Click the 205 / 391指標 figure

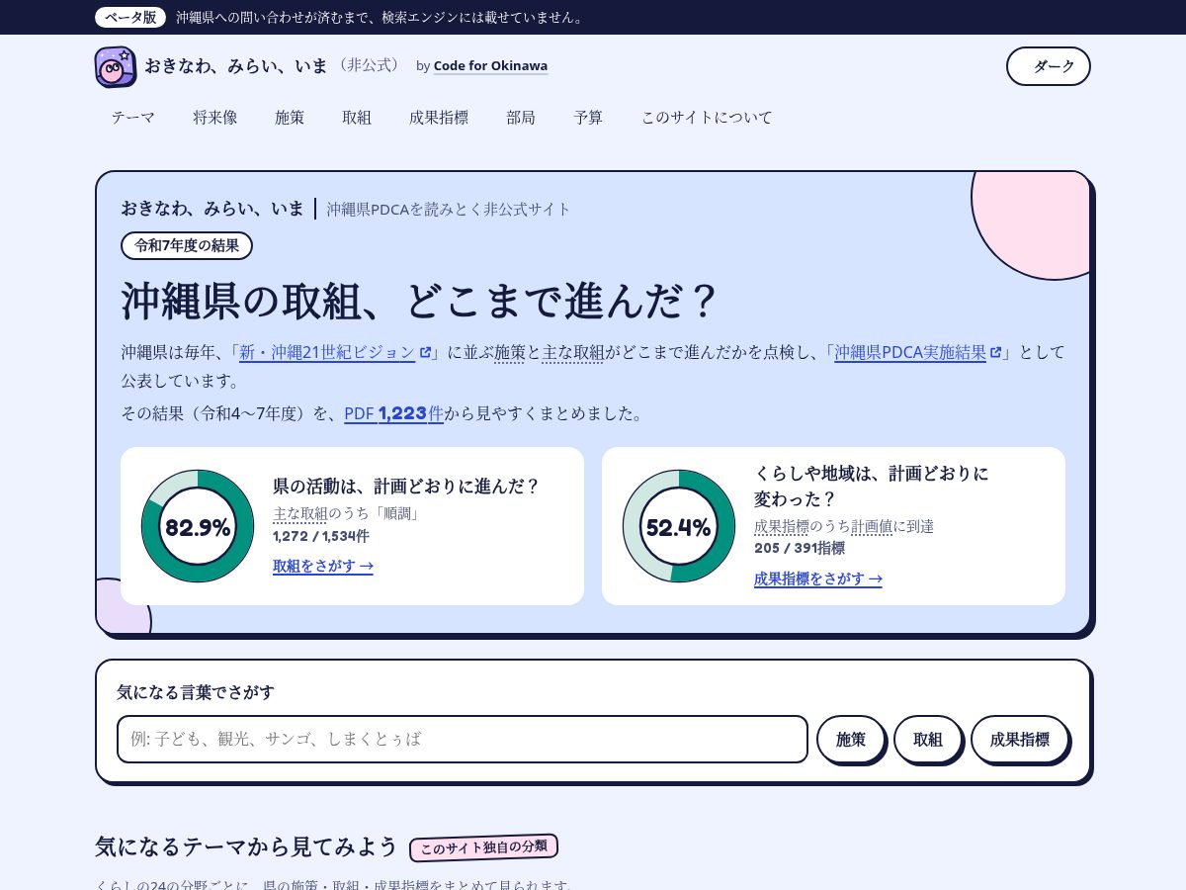point(800,548)
